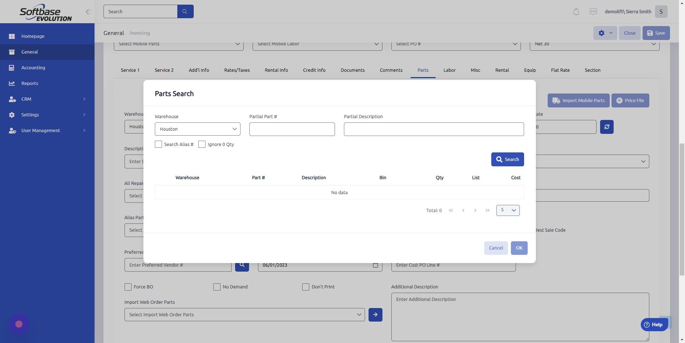
Task: Enable the Force BO checkbox
Action: point(128,287)
